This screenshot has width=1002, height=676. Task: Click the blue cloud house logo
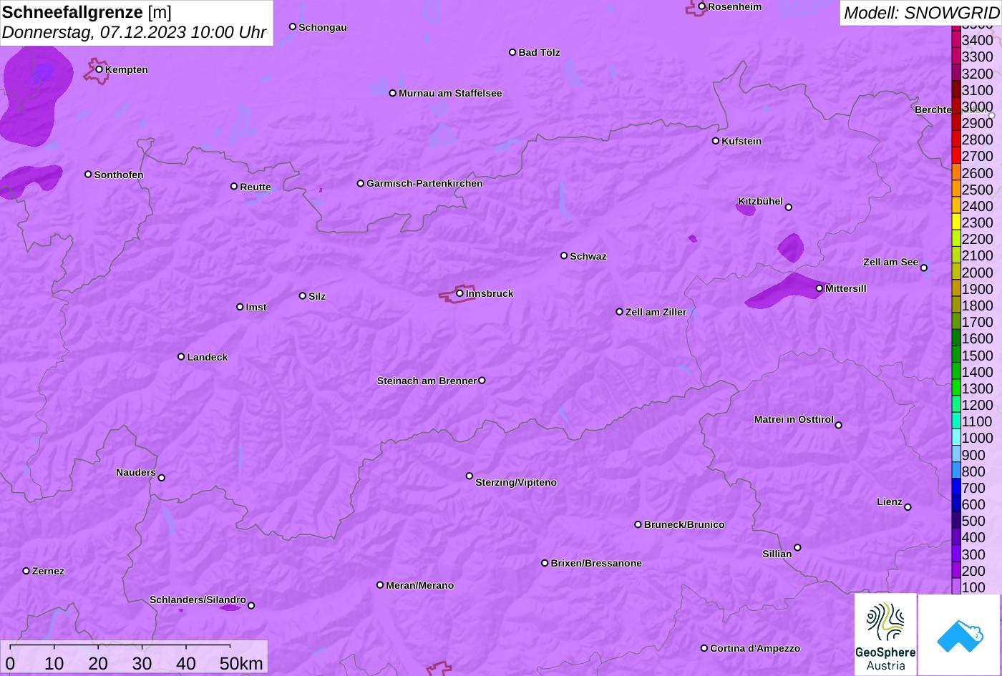[960, 635]
